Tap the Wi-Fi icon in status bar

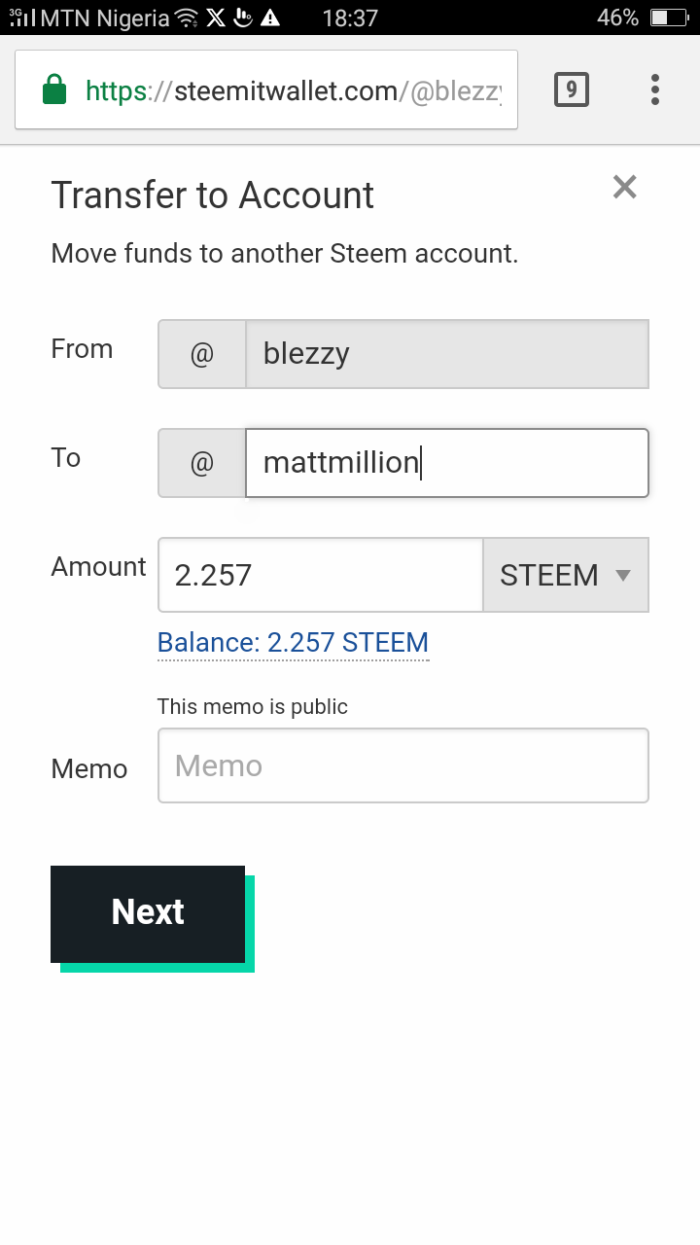pos(187,18)
